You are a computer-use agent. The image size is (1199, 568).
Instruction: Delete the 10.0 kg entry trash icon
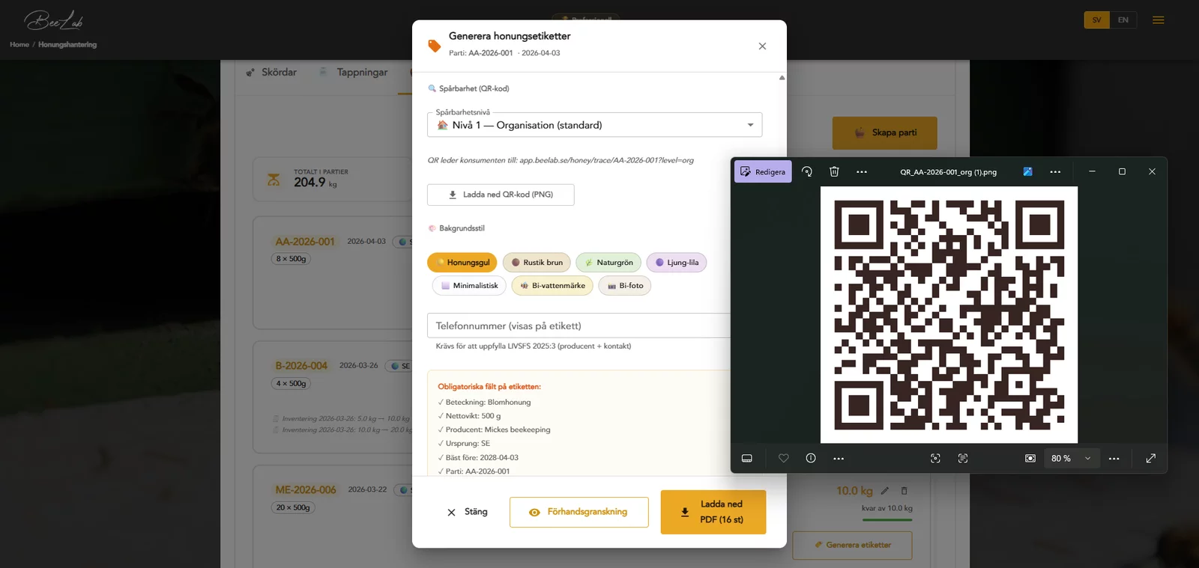904,491
